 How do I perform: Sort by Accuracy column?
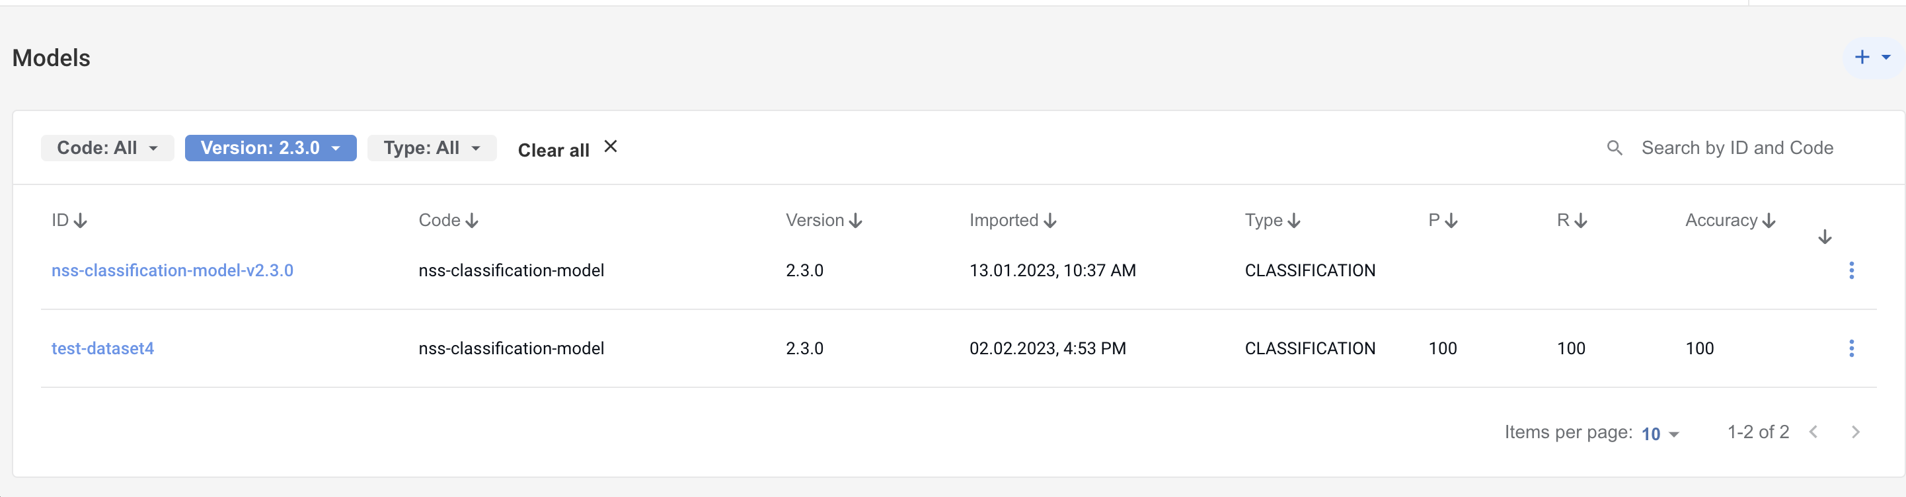(x=1730, y=220)
